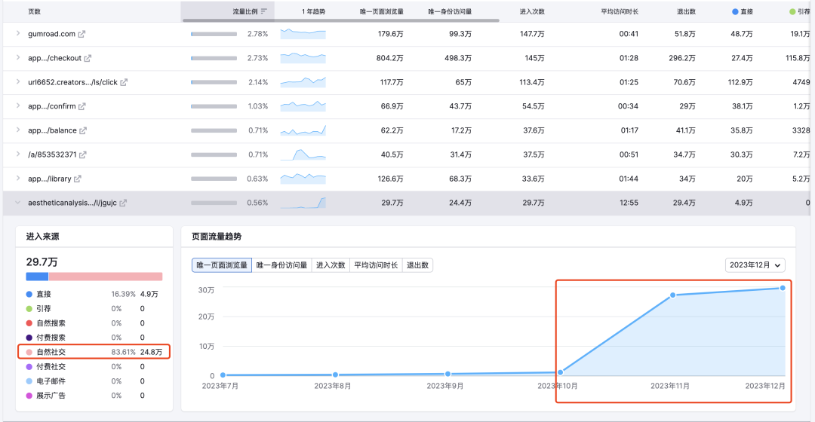815x422 pixels.
Task: Expand the gumroad.com row
Action: 17,34
